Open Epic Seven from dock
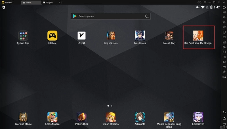227x129 pixels. [198, 117]
